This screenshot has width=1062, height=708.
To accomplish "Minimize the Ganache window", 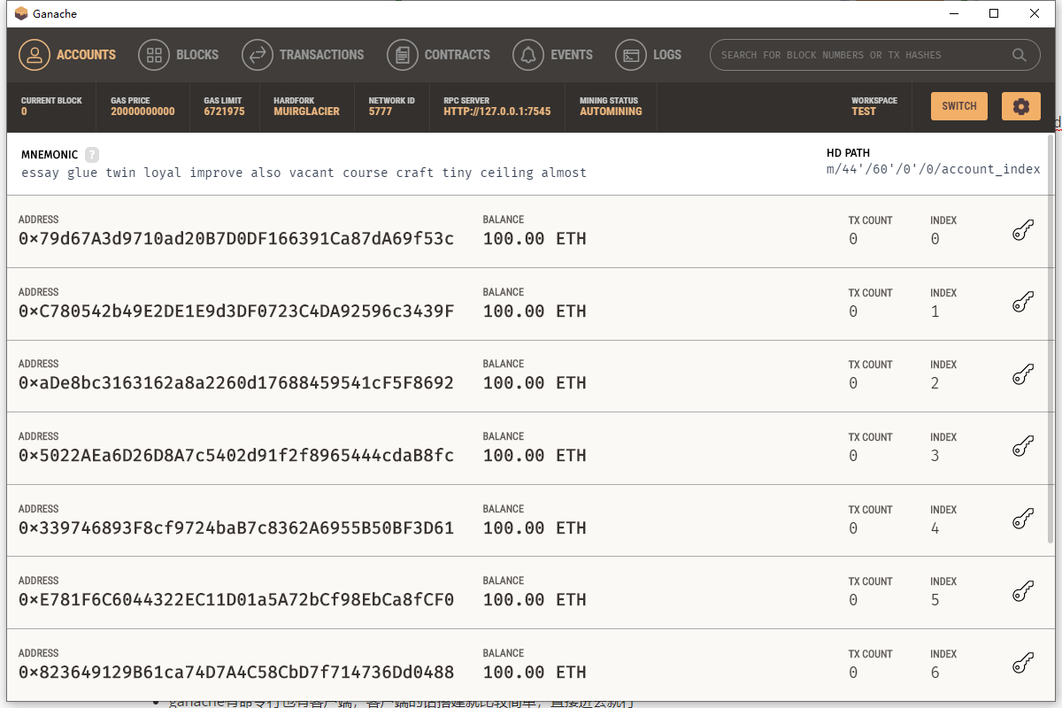I will coord(954,13).
